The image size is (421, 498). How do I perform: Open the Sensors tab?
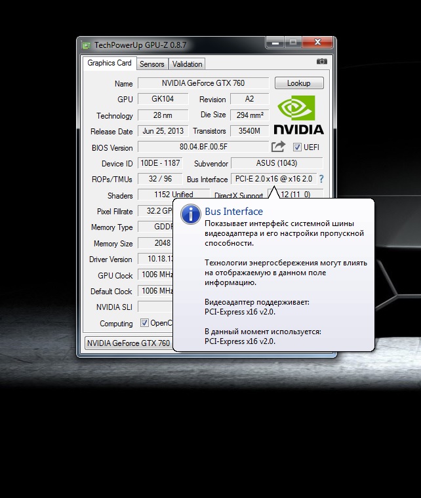(x=152, y=64)
